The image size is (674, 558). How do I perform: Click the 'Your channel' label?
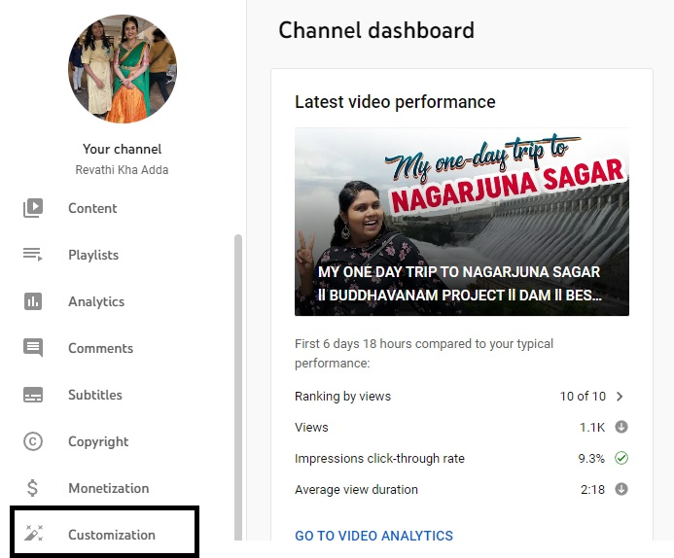pos(123,149)
